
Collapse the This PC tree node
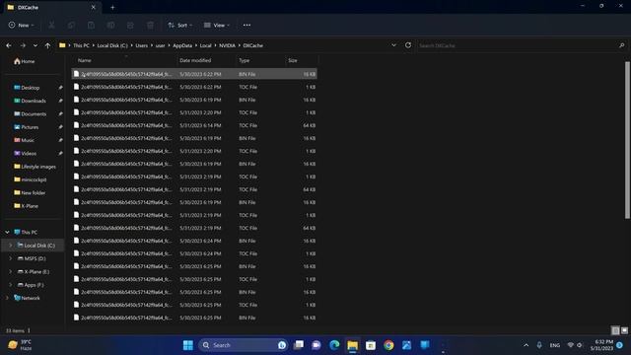coord(7,233)
